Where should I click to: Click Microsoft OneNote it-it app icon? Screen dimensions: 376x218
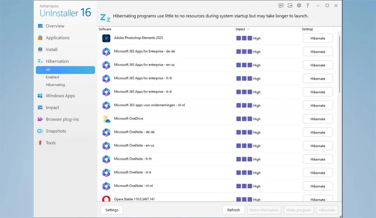(x=106, y=173)
